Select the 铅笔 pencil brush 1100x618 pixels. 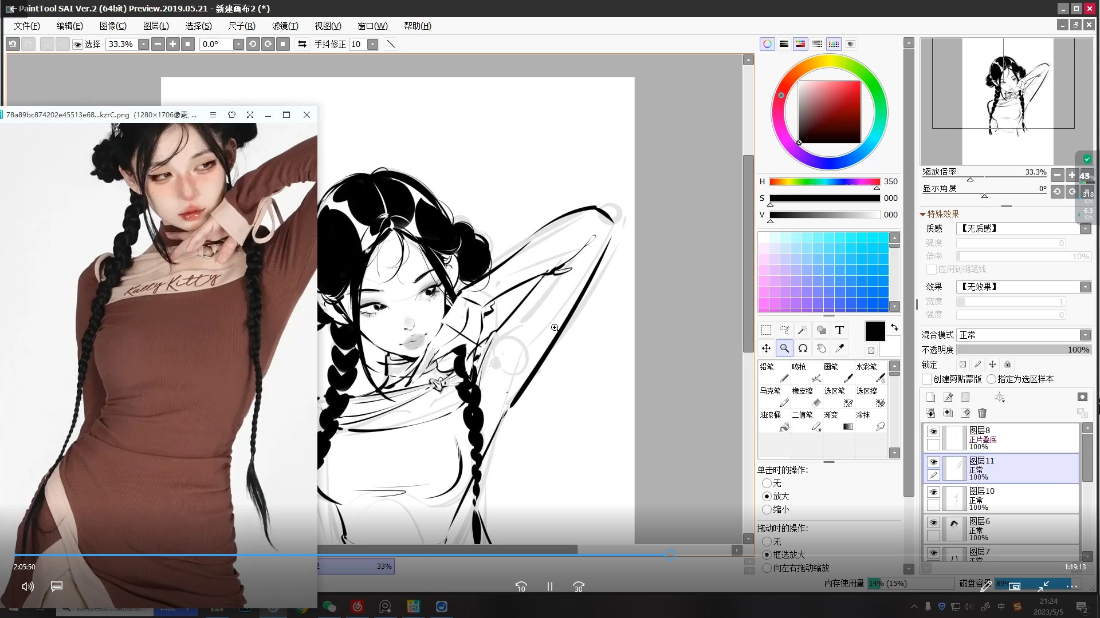pyautogui.click(x=774, y=373)
